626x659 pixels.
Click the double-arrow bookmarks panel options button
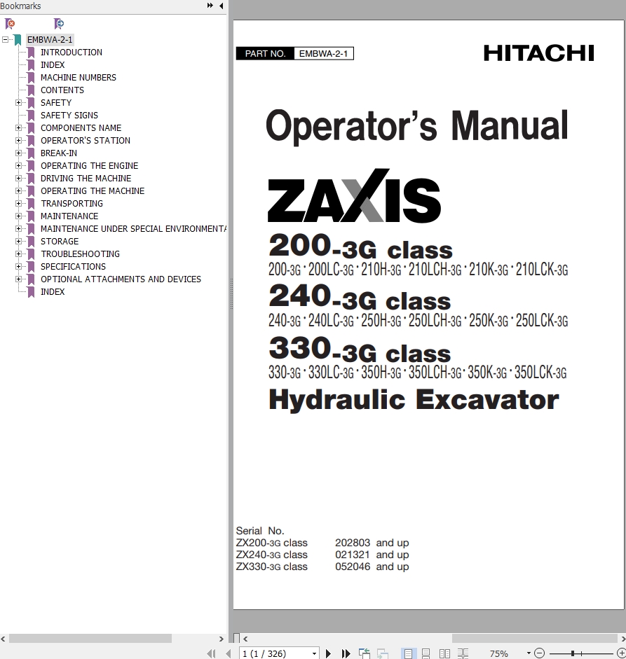(210, 6)
